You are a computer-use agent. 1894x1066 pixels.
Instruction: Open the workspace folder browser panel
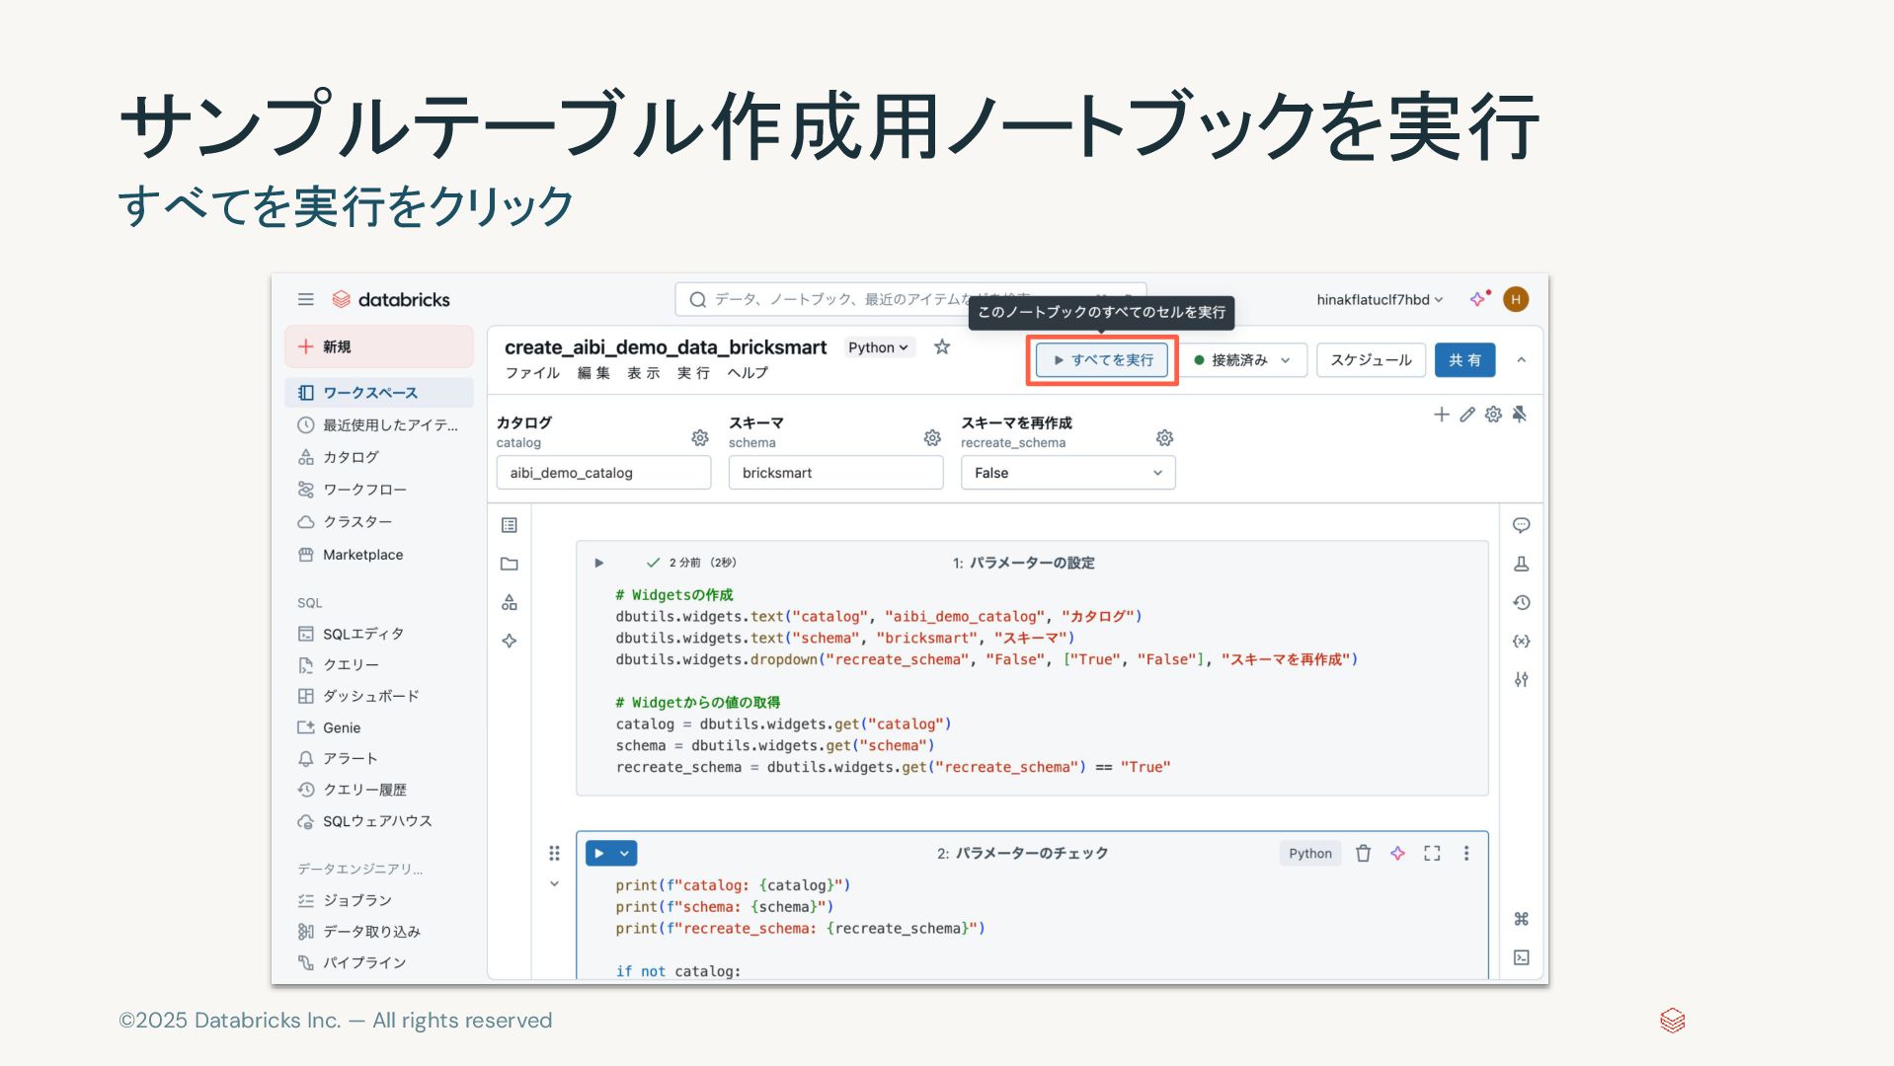510,564
